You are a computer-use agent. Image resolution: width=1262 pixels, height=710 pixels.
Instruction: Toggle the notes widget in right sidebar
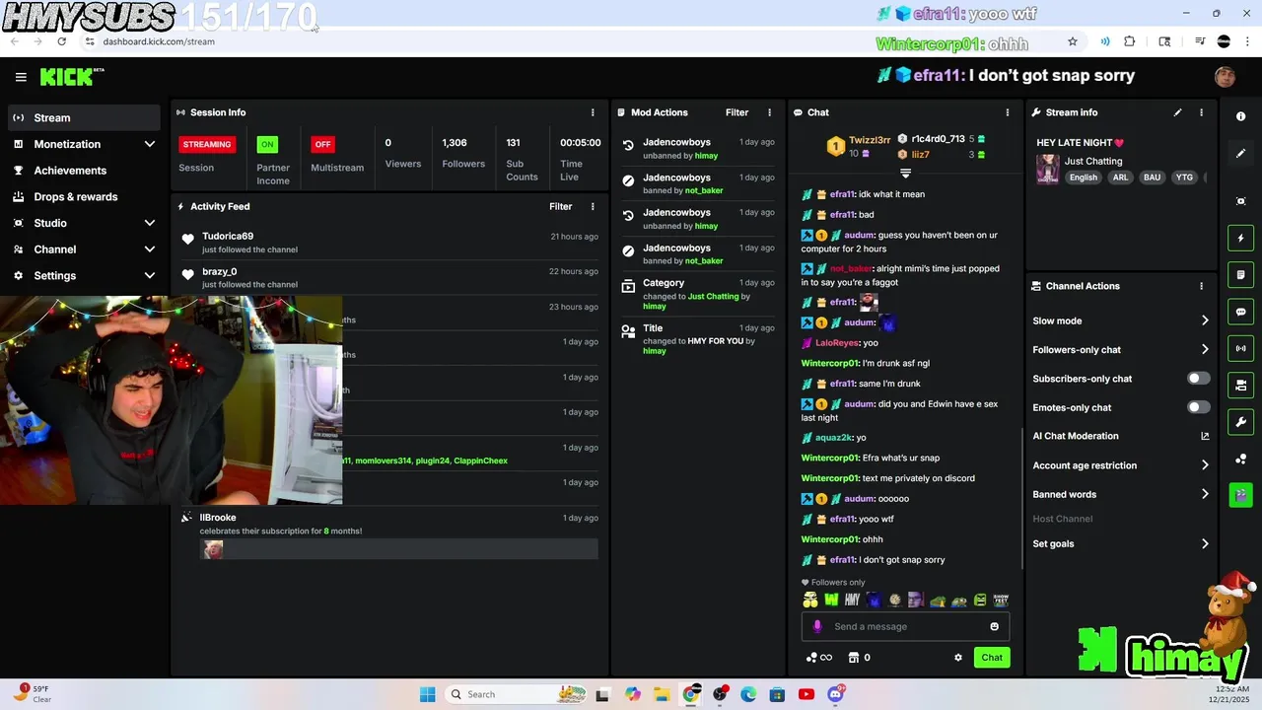[x=1240, y=274]
